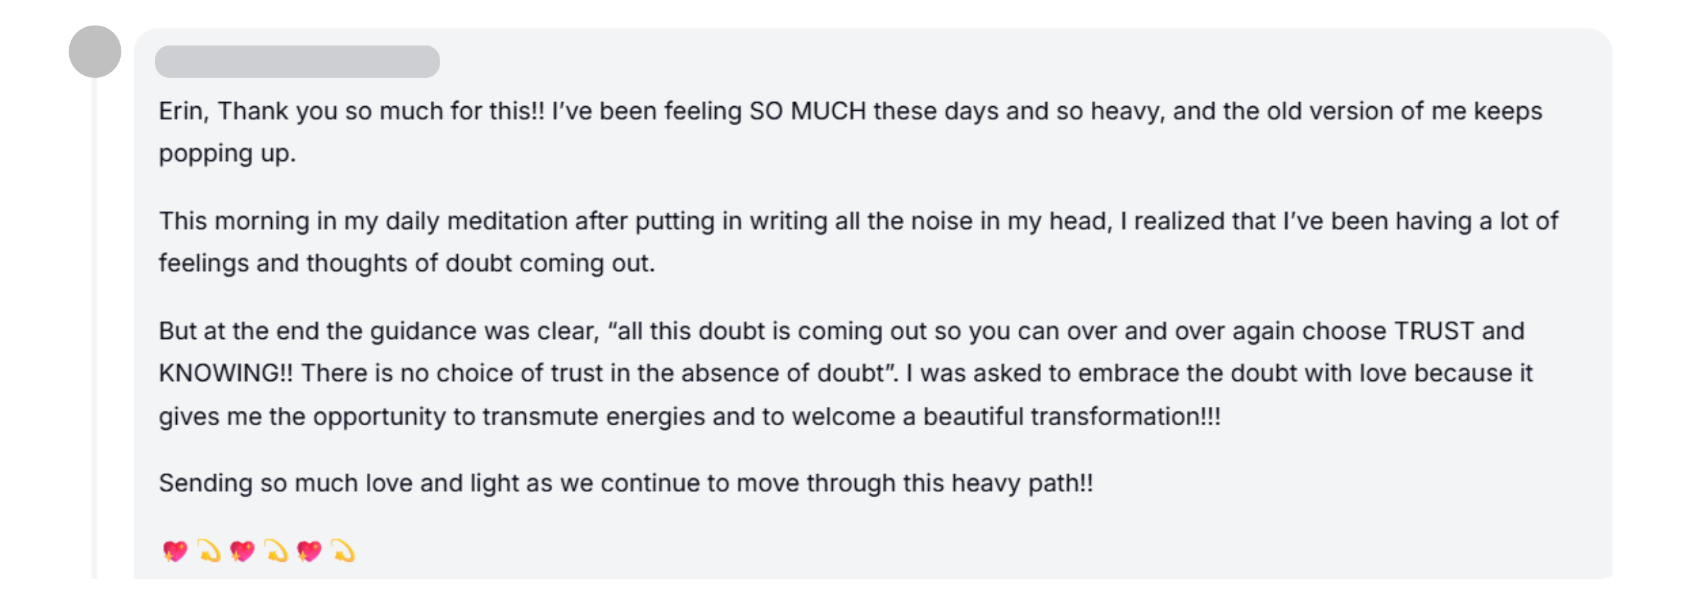Screen dimensions: 1689x596
Task: Click the sentence "Sending so much love and light"
Action: coord(626,483)
